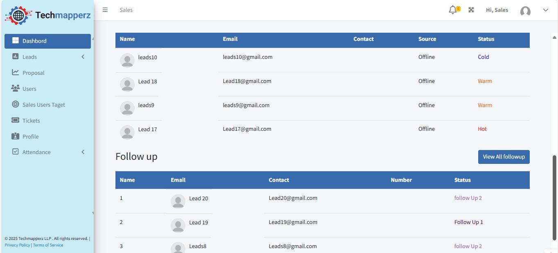This screenshot has width=558, height=253.
Task: Open the Tickets menu item
Action: click(47, 121)
